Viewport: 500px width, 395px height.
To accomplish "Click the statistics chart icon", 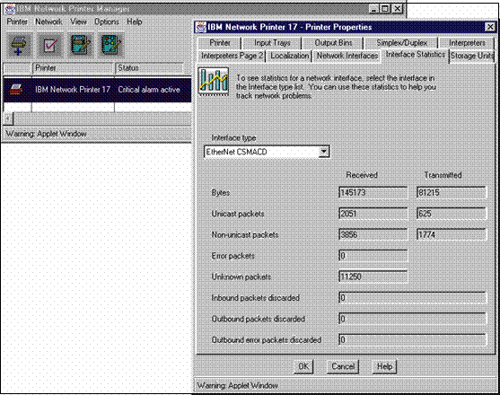I will click(x=214, y=82).
